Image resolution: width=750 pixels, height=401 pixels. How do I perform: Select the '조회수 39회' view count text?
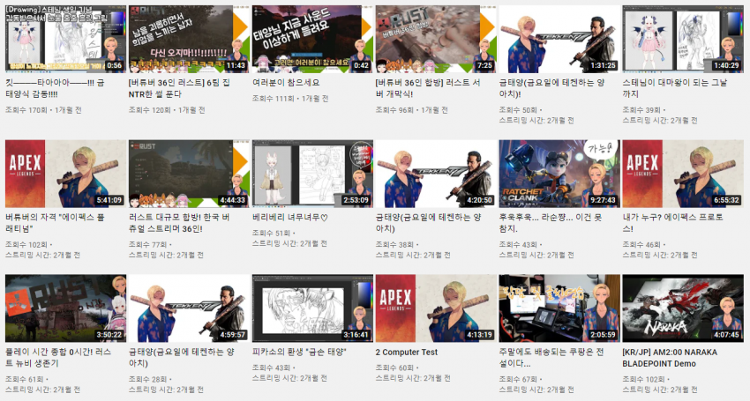click(x=641, y=110)
